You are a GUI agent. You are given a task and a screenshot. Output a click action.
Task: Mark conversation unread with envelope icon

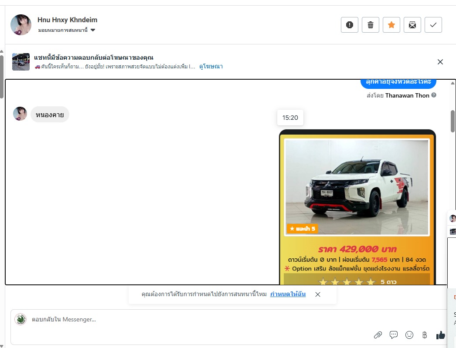click(x=412, y=25)
